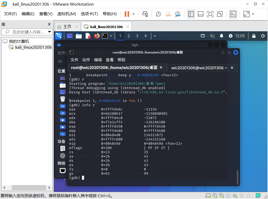The height and width of the screenshot is (199, 268).
Task: Click VMware status bar printer device icon
Action: (228, 196)
